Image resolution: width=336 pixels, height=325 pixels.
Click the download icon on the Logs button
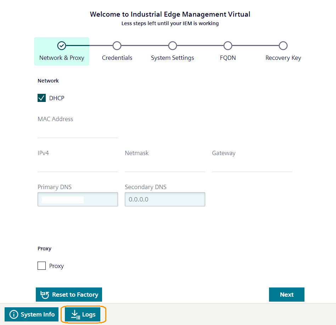coord(75,314)
